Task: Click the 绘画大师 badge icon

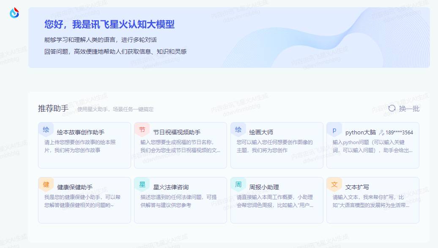Action: [238, 130]
